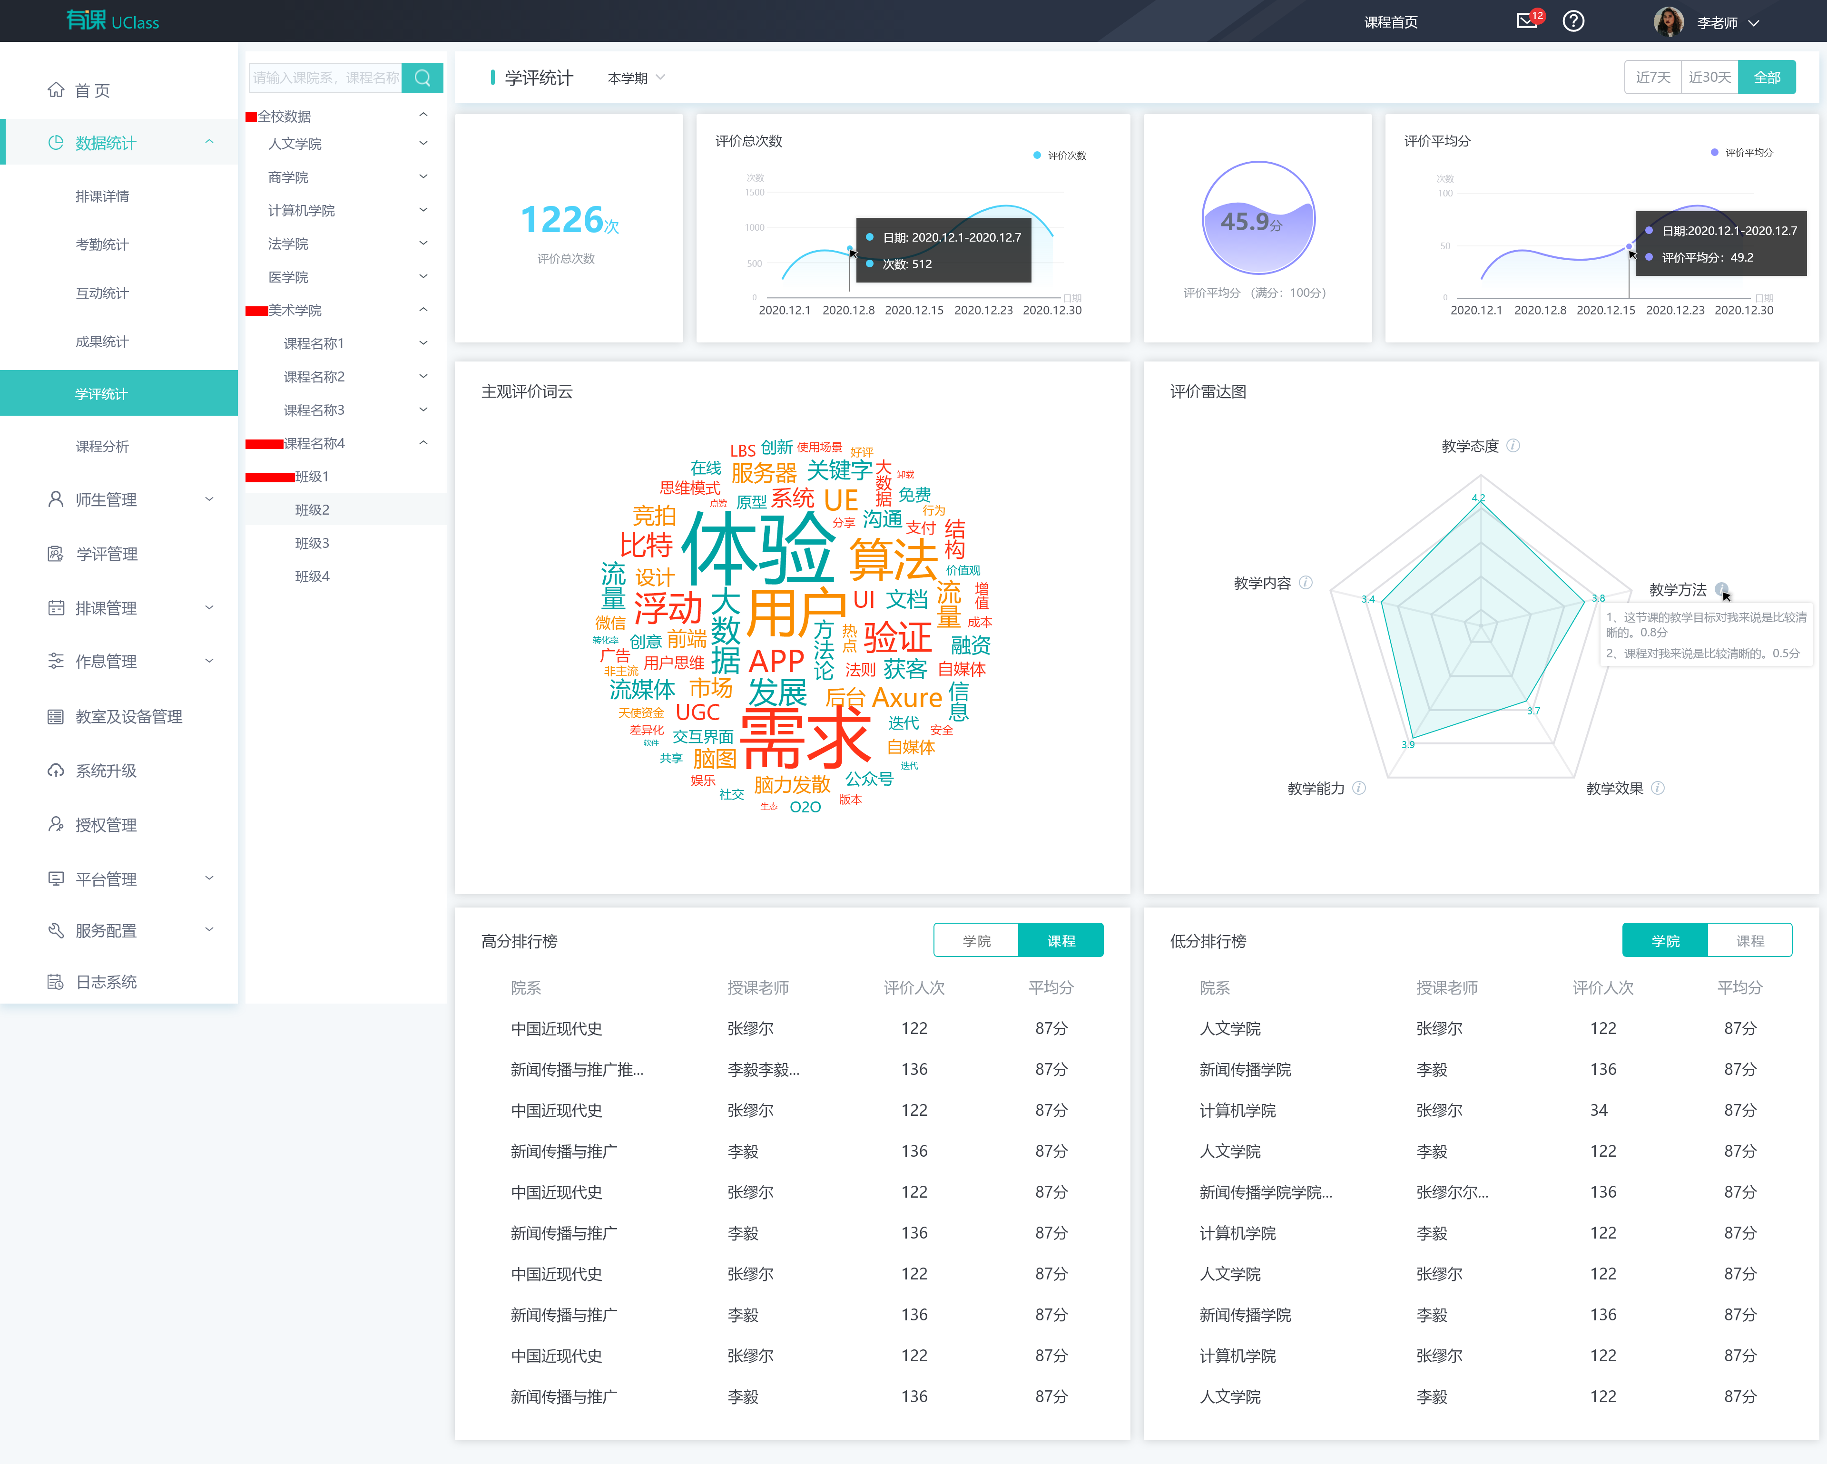This screenshot has height=1464, width=1827.
Task: Switch low score ranking to 课程
Action: point(1749,940)
